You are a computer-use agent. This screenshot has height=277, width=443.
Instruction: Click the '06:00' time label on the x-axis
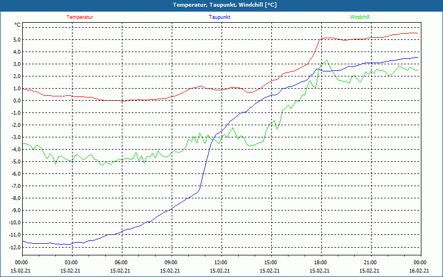pyautogui.click(x=120, y=263)
